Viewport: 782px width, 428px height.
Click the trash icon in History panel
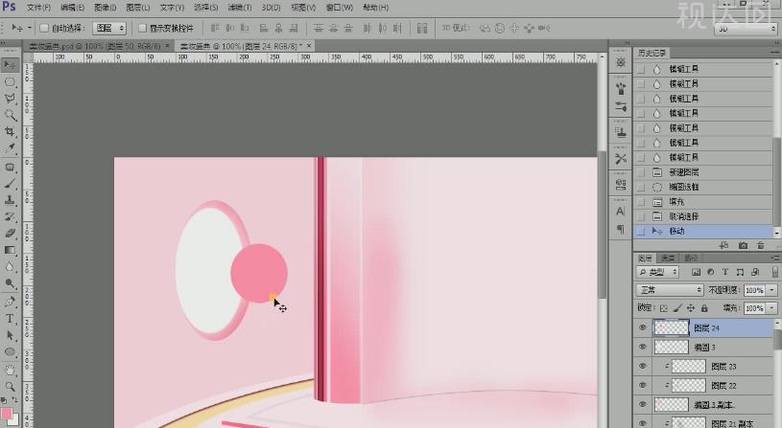click(x=762, y=246)
